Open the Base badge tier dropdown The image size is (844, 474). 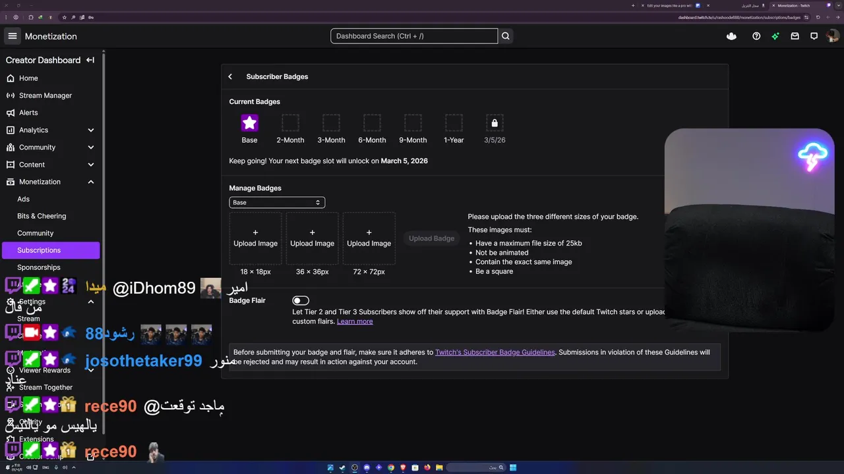click(x=277, y=203)
